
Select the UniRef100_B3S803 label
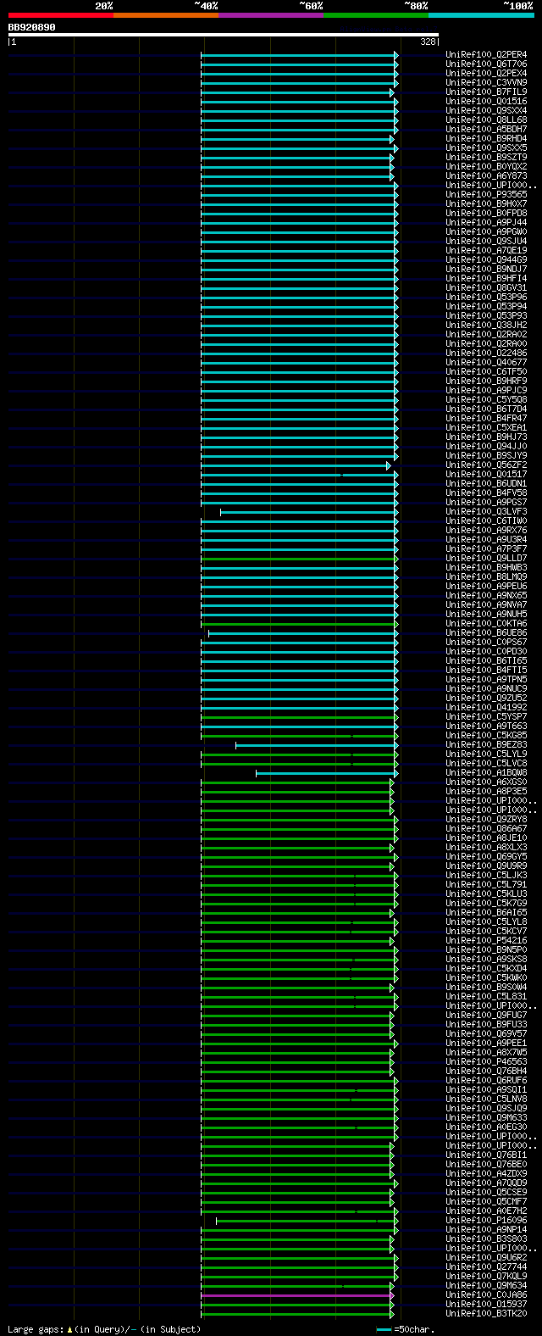tap(486, 1239)
